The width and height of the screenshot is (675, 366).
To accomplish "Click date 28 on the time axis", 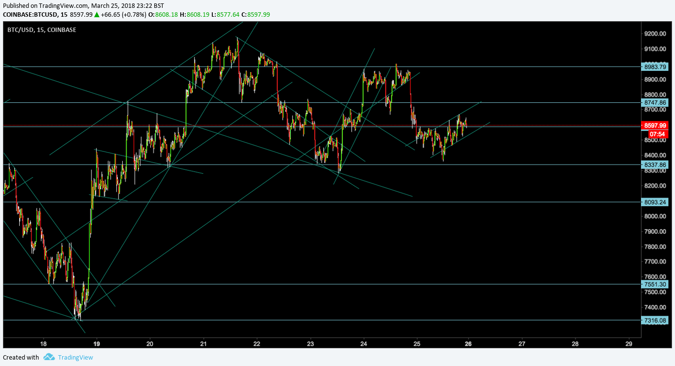I will tap(575, 344).
